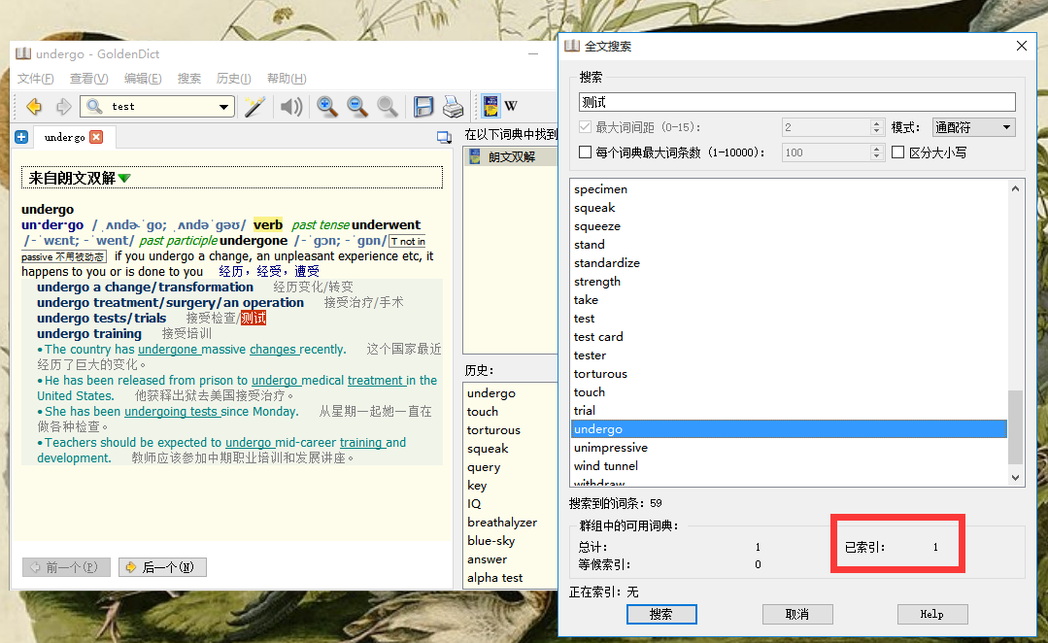Screen dimensions: 1048x643
Task: Click the results list scroll-down arrow
Action: pyautogui.click(x=1015, y=477)
